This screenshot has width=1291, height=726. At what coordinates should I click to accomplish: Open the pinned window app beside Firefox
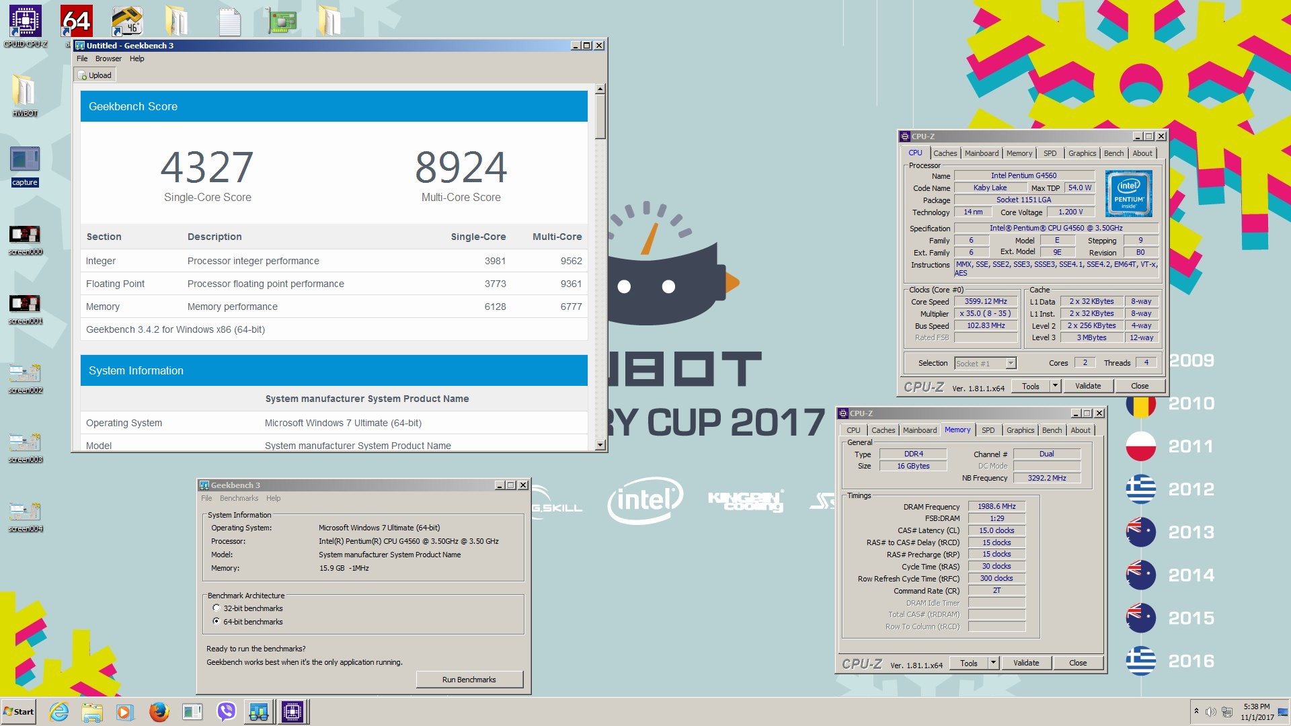(192, 712)
